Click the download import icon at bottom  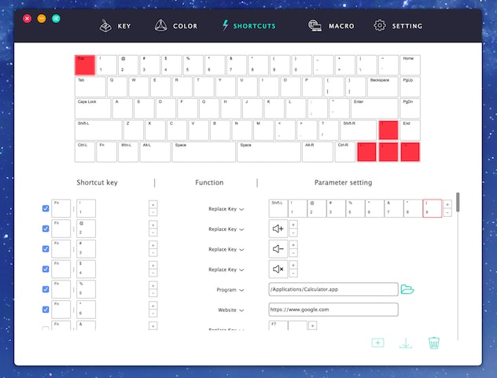click(x=405, y=343)
